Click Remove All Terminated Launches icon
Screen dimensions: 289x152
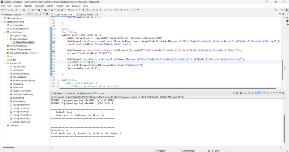241,93
